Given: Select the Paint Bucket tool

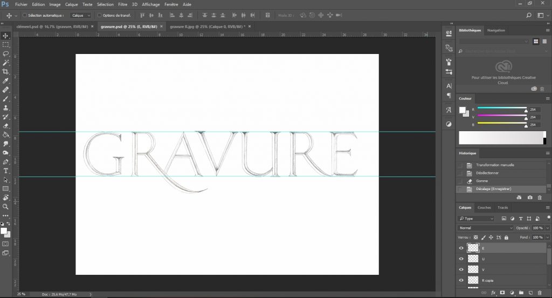Looking at the screenshot, I should click(x=5, y=135).
